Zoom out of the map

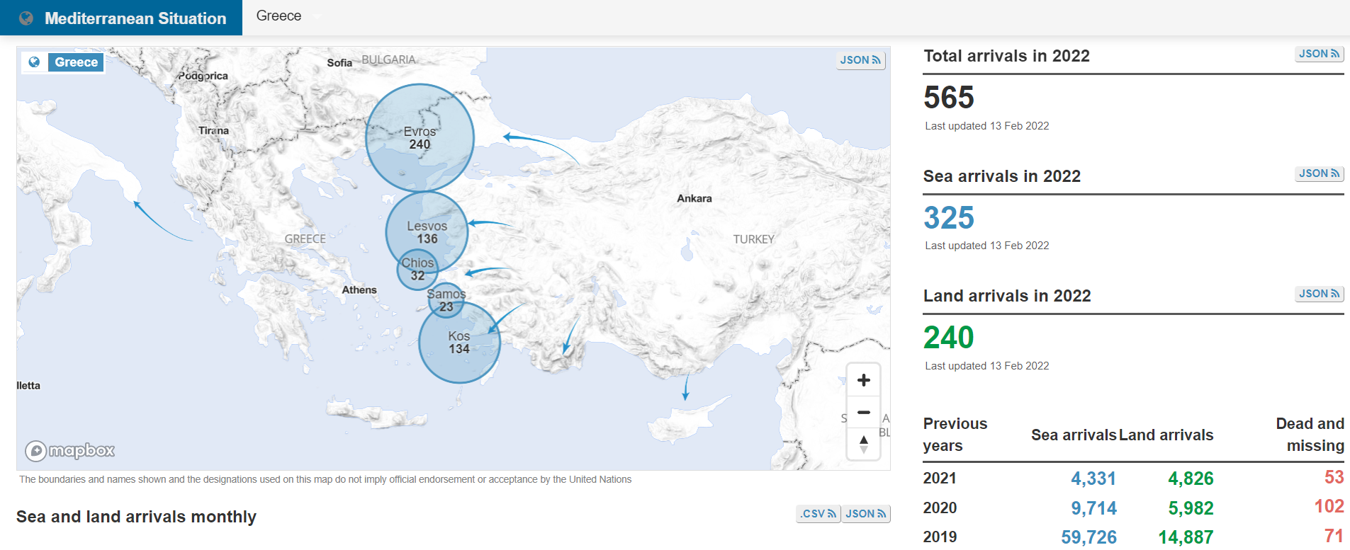pos(863,412)
